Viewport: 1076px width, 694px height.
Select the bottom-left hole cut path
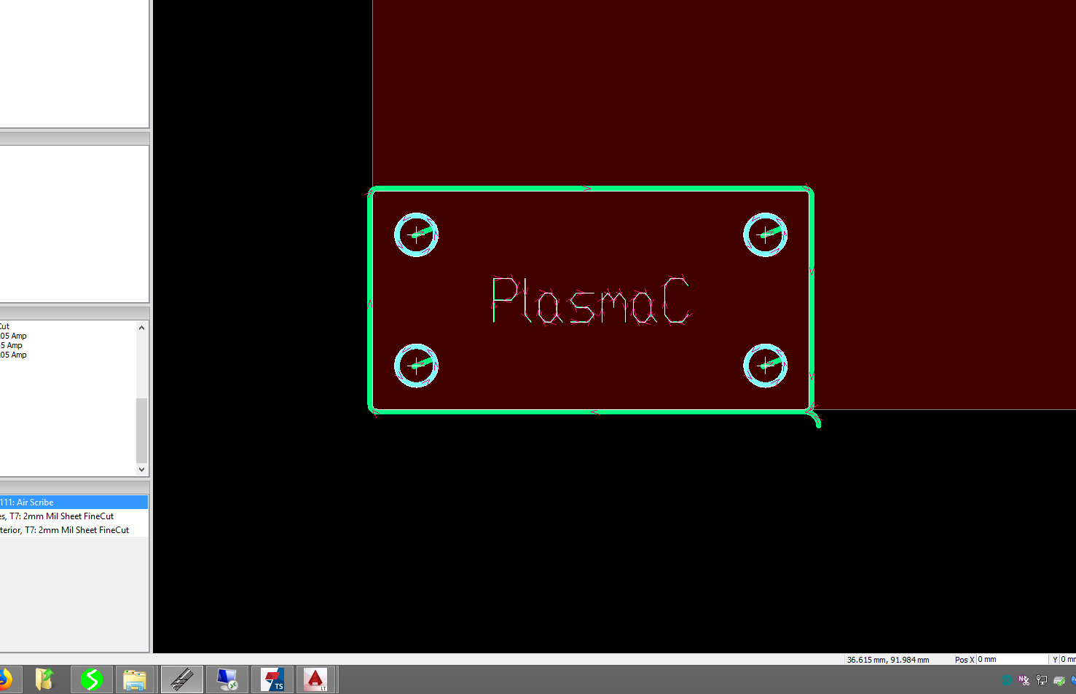coord(416,366)
